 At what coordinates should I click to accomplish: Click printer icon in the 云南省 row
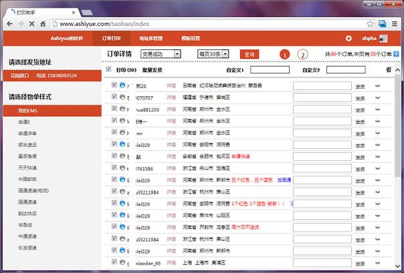pos(122,85)
